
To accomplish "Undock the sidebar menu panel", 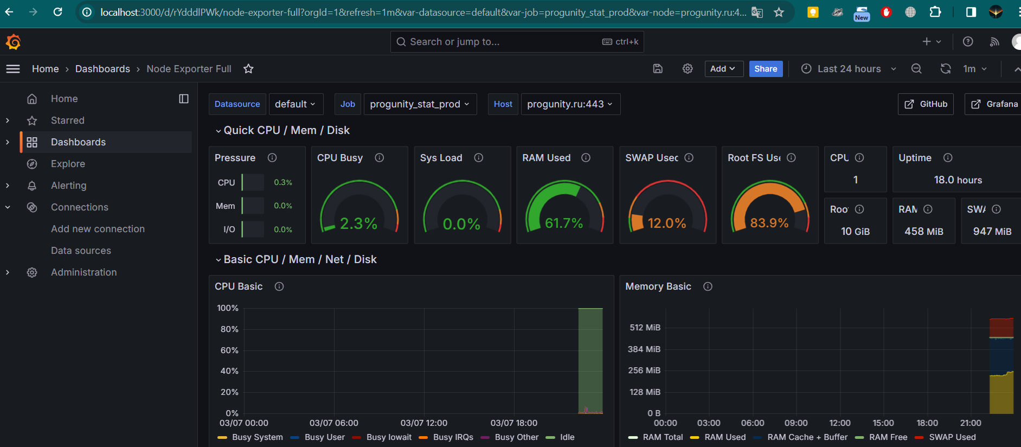I will [x=184, y=99].
